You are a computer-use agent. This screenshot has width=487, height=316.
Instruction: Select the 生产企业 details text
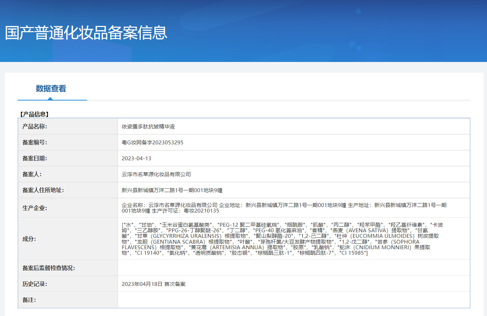[x=284, y=208]
